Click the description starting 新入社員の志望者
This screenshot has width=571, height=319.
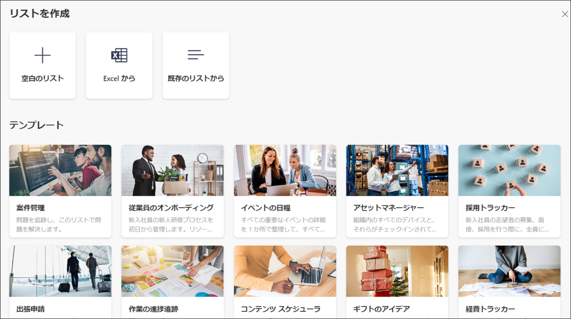(507, 224)
